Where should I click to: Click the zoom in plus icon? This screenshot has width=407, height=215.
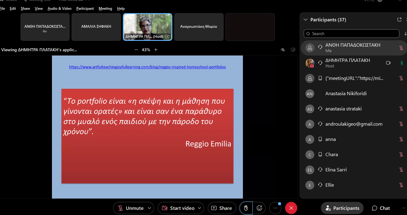point(156,50)
